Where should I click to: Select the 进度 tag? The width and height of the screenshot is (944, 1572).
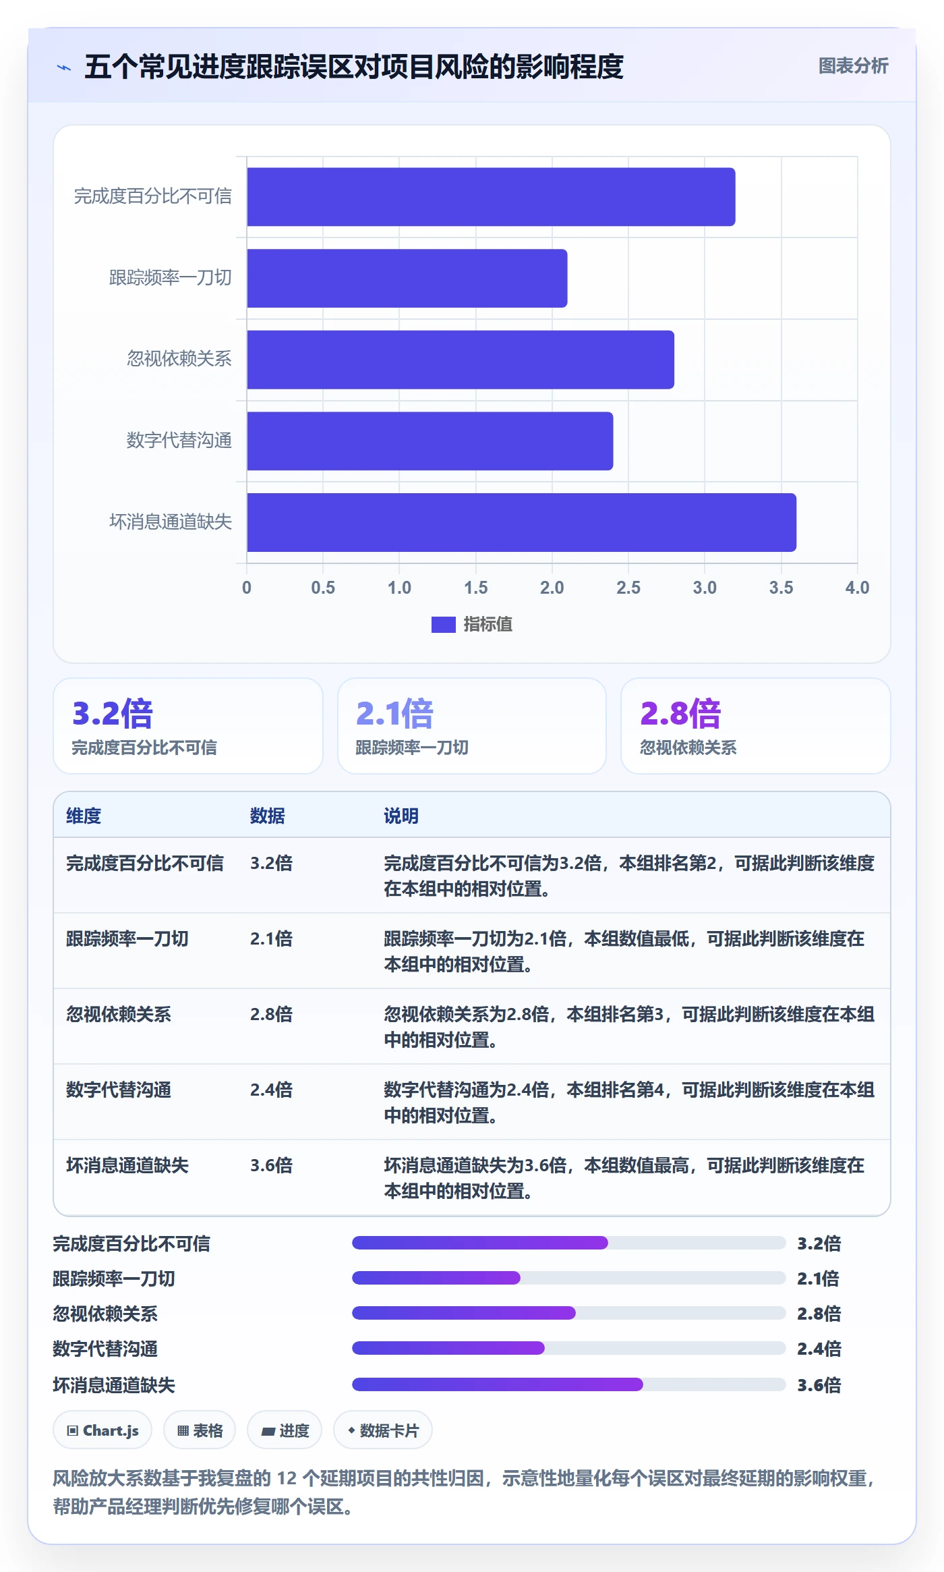[285, 1430]
